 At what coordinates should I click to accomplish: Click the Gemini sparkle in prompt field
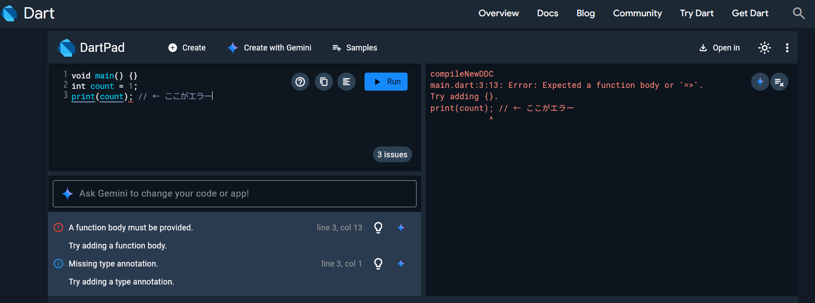[67, 193]
